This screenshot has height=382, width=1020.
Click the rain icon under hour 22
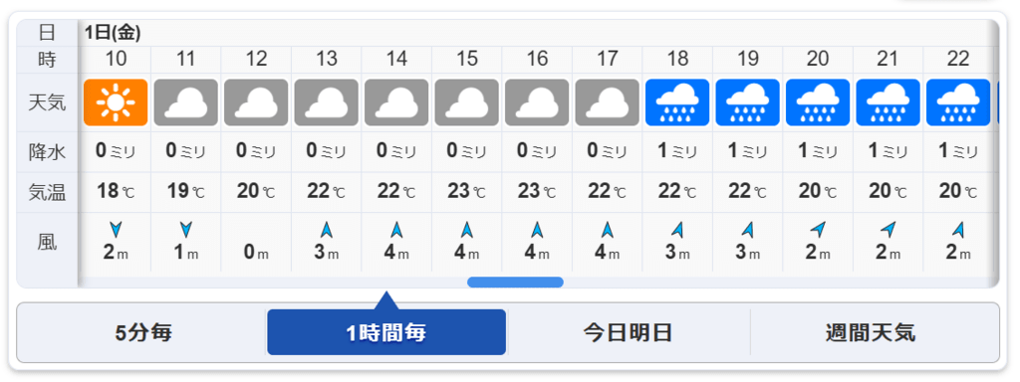point(958,102)
